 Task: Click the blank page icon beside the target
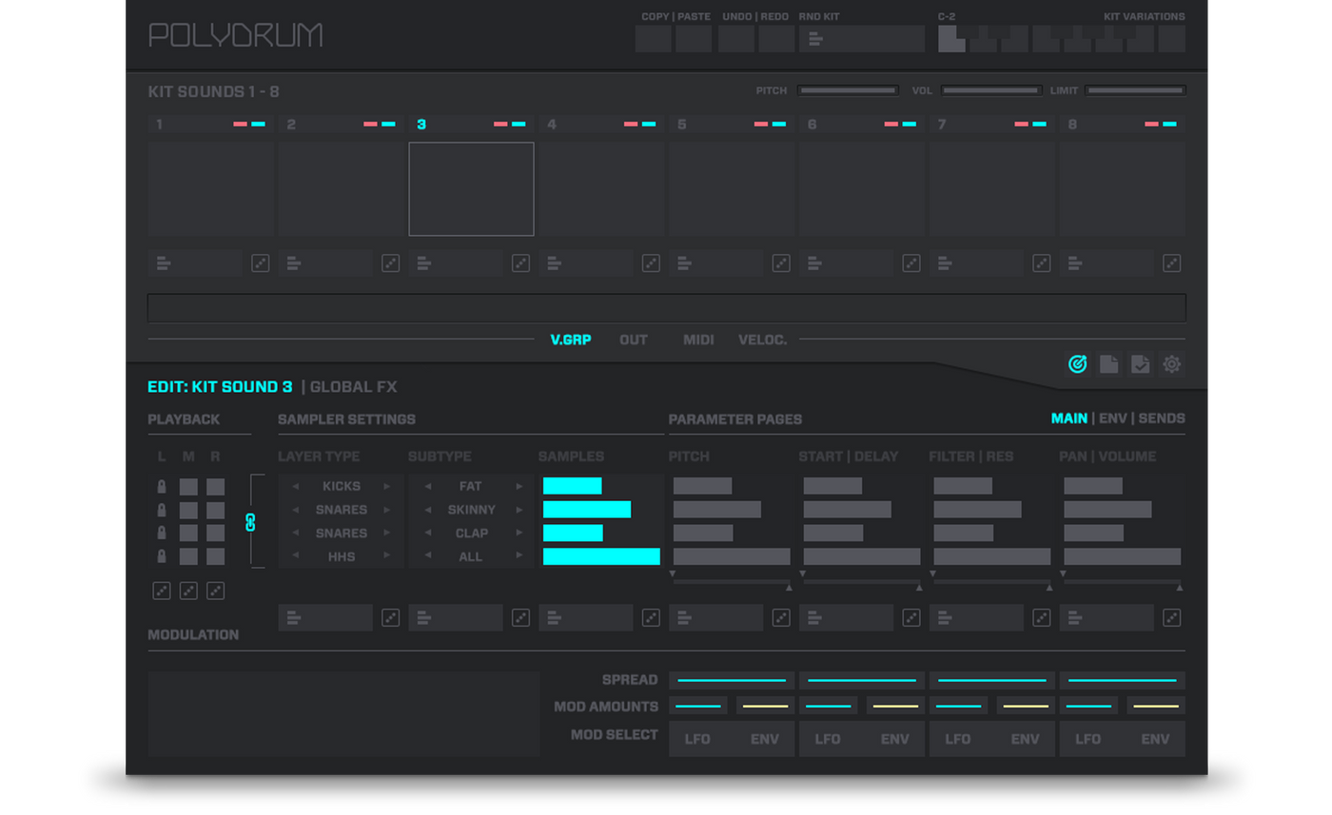point(1108,364)
